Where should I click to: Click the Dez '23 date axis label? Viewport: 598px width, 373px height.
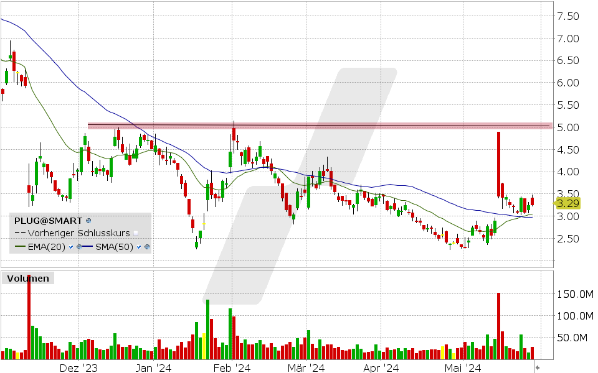point(78,367)
